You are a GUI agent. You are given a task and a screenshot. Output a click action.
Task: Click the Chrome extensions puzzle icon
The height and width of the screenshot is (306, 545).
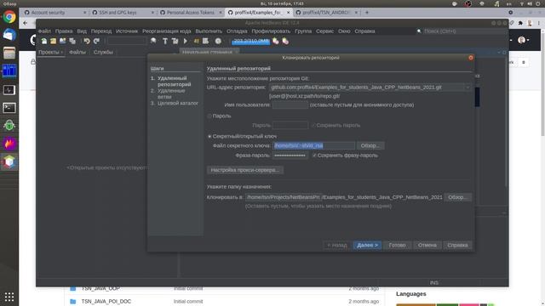click(520, 23)
